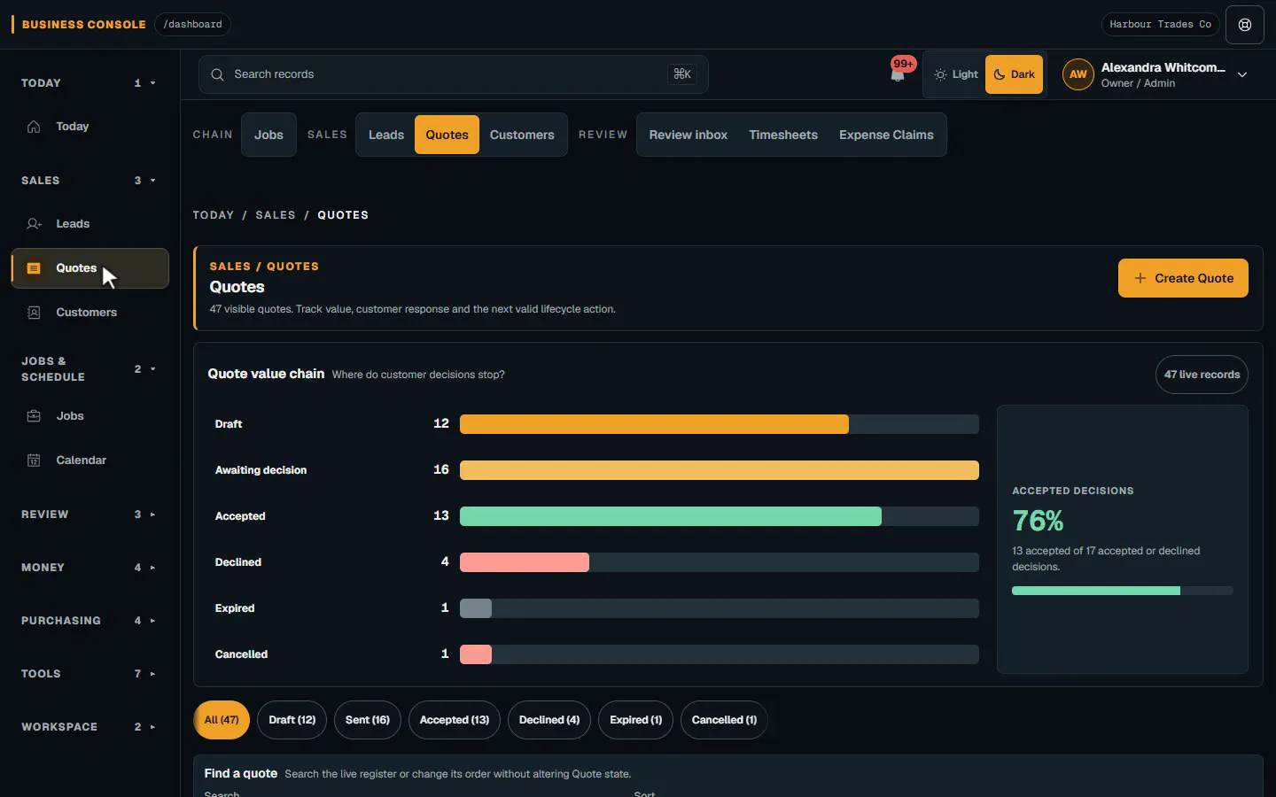The height and width of the screenshot is (797, 1276).
Task: Expand the PURCHASING sidebar section
Action: pos(90,621)
